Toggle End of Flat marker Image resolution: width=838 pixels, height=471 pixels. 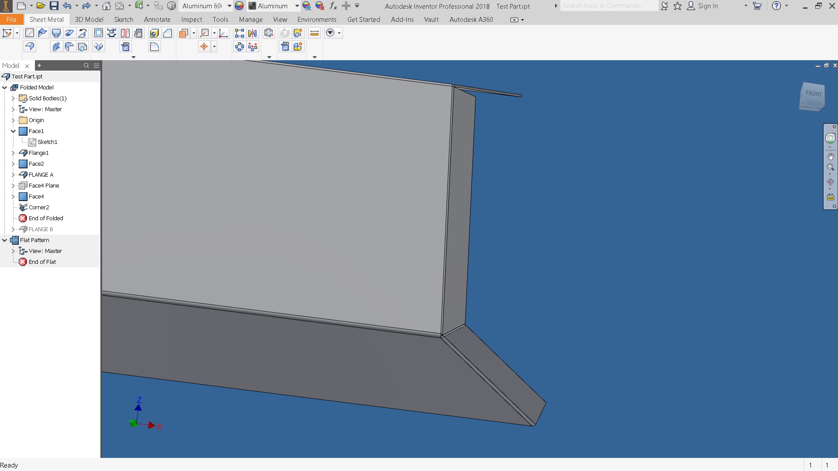[42, 262]
